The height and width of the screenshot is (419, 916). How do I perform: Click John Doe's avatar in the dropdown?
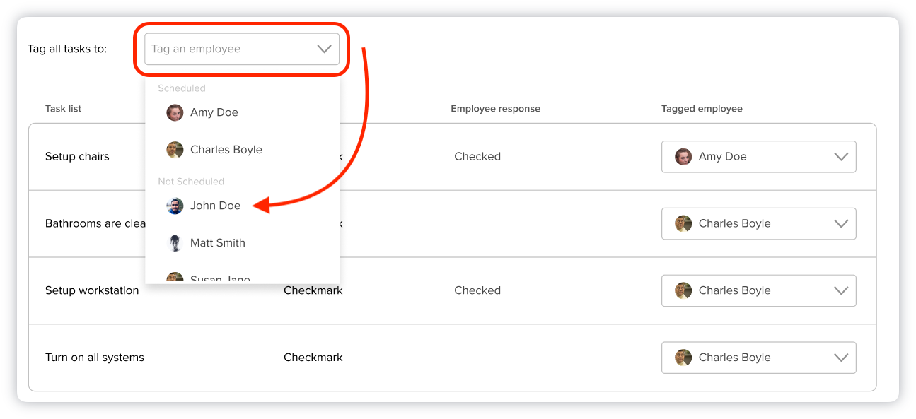pos(175,206)
